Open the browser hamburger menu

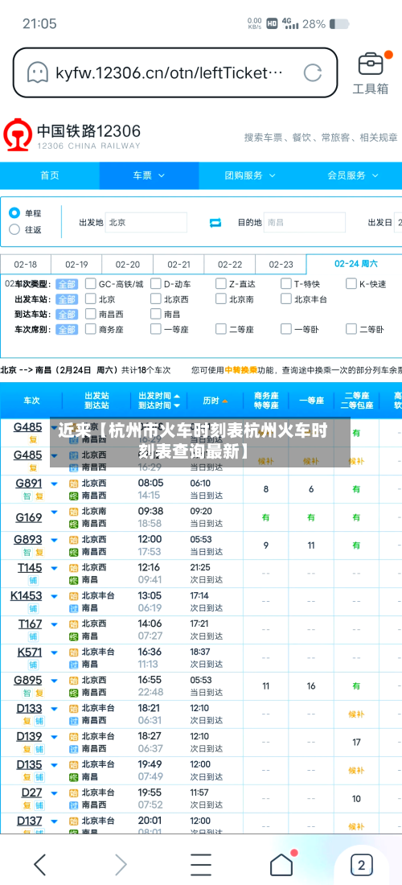[x=201, y=864]
